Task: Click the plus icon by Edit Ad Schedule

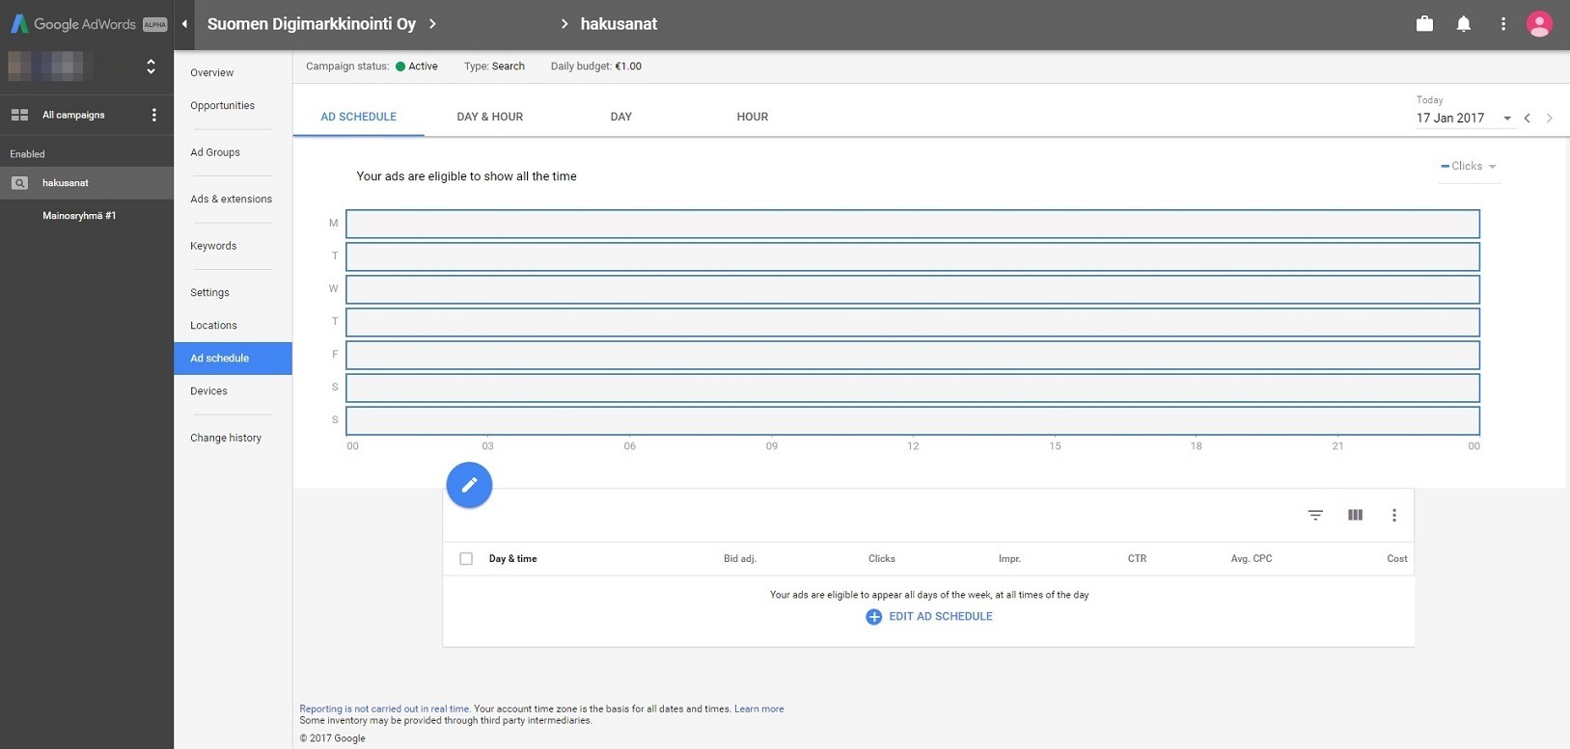Action: tap(873, 617)
